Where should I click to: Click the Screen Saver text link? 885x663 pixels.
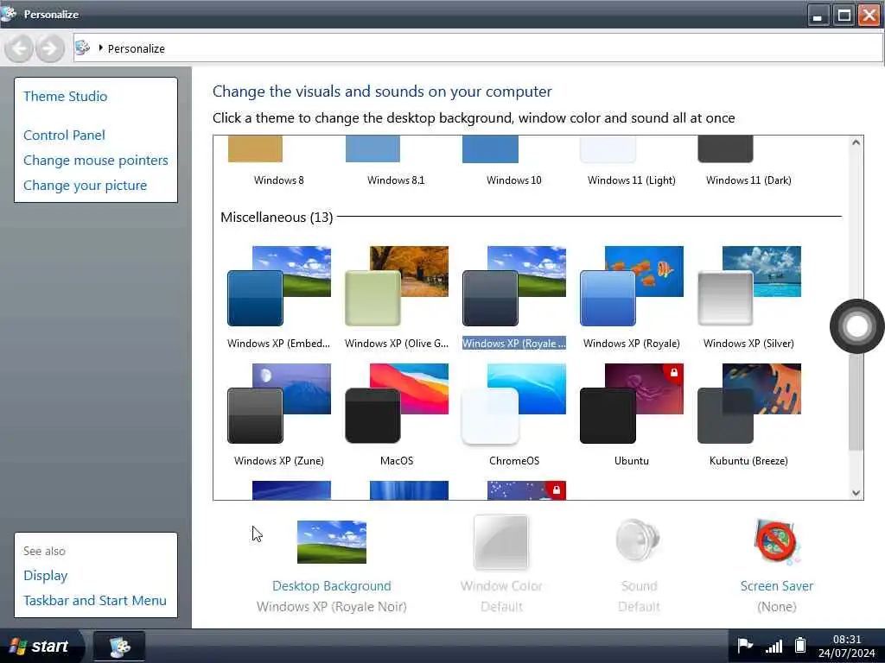777,586
